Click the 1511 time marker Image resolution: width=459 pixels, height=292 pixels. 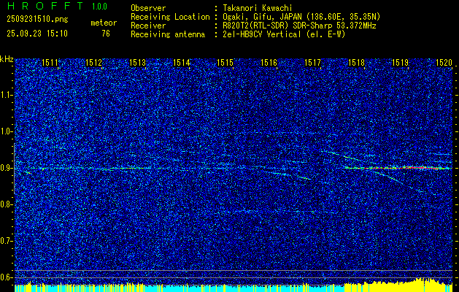(x=50, y=63)
